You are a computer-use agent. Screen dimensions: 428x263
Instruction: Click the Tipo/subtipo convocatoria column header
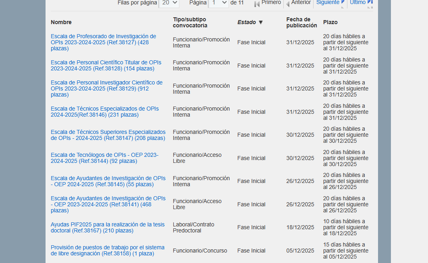coord(190,23)
